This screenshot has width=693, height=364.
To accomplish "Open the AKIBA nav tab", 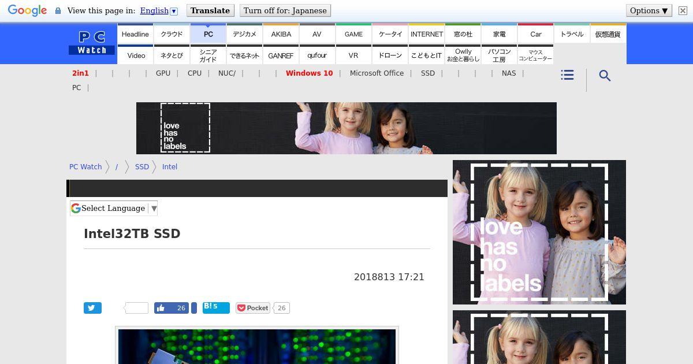I will click(281, 34).
